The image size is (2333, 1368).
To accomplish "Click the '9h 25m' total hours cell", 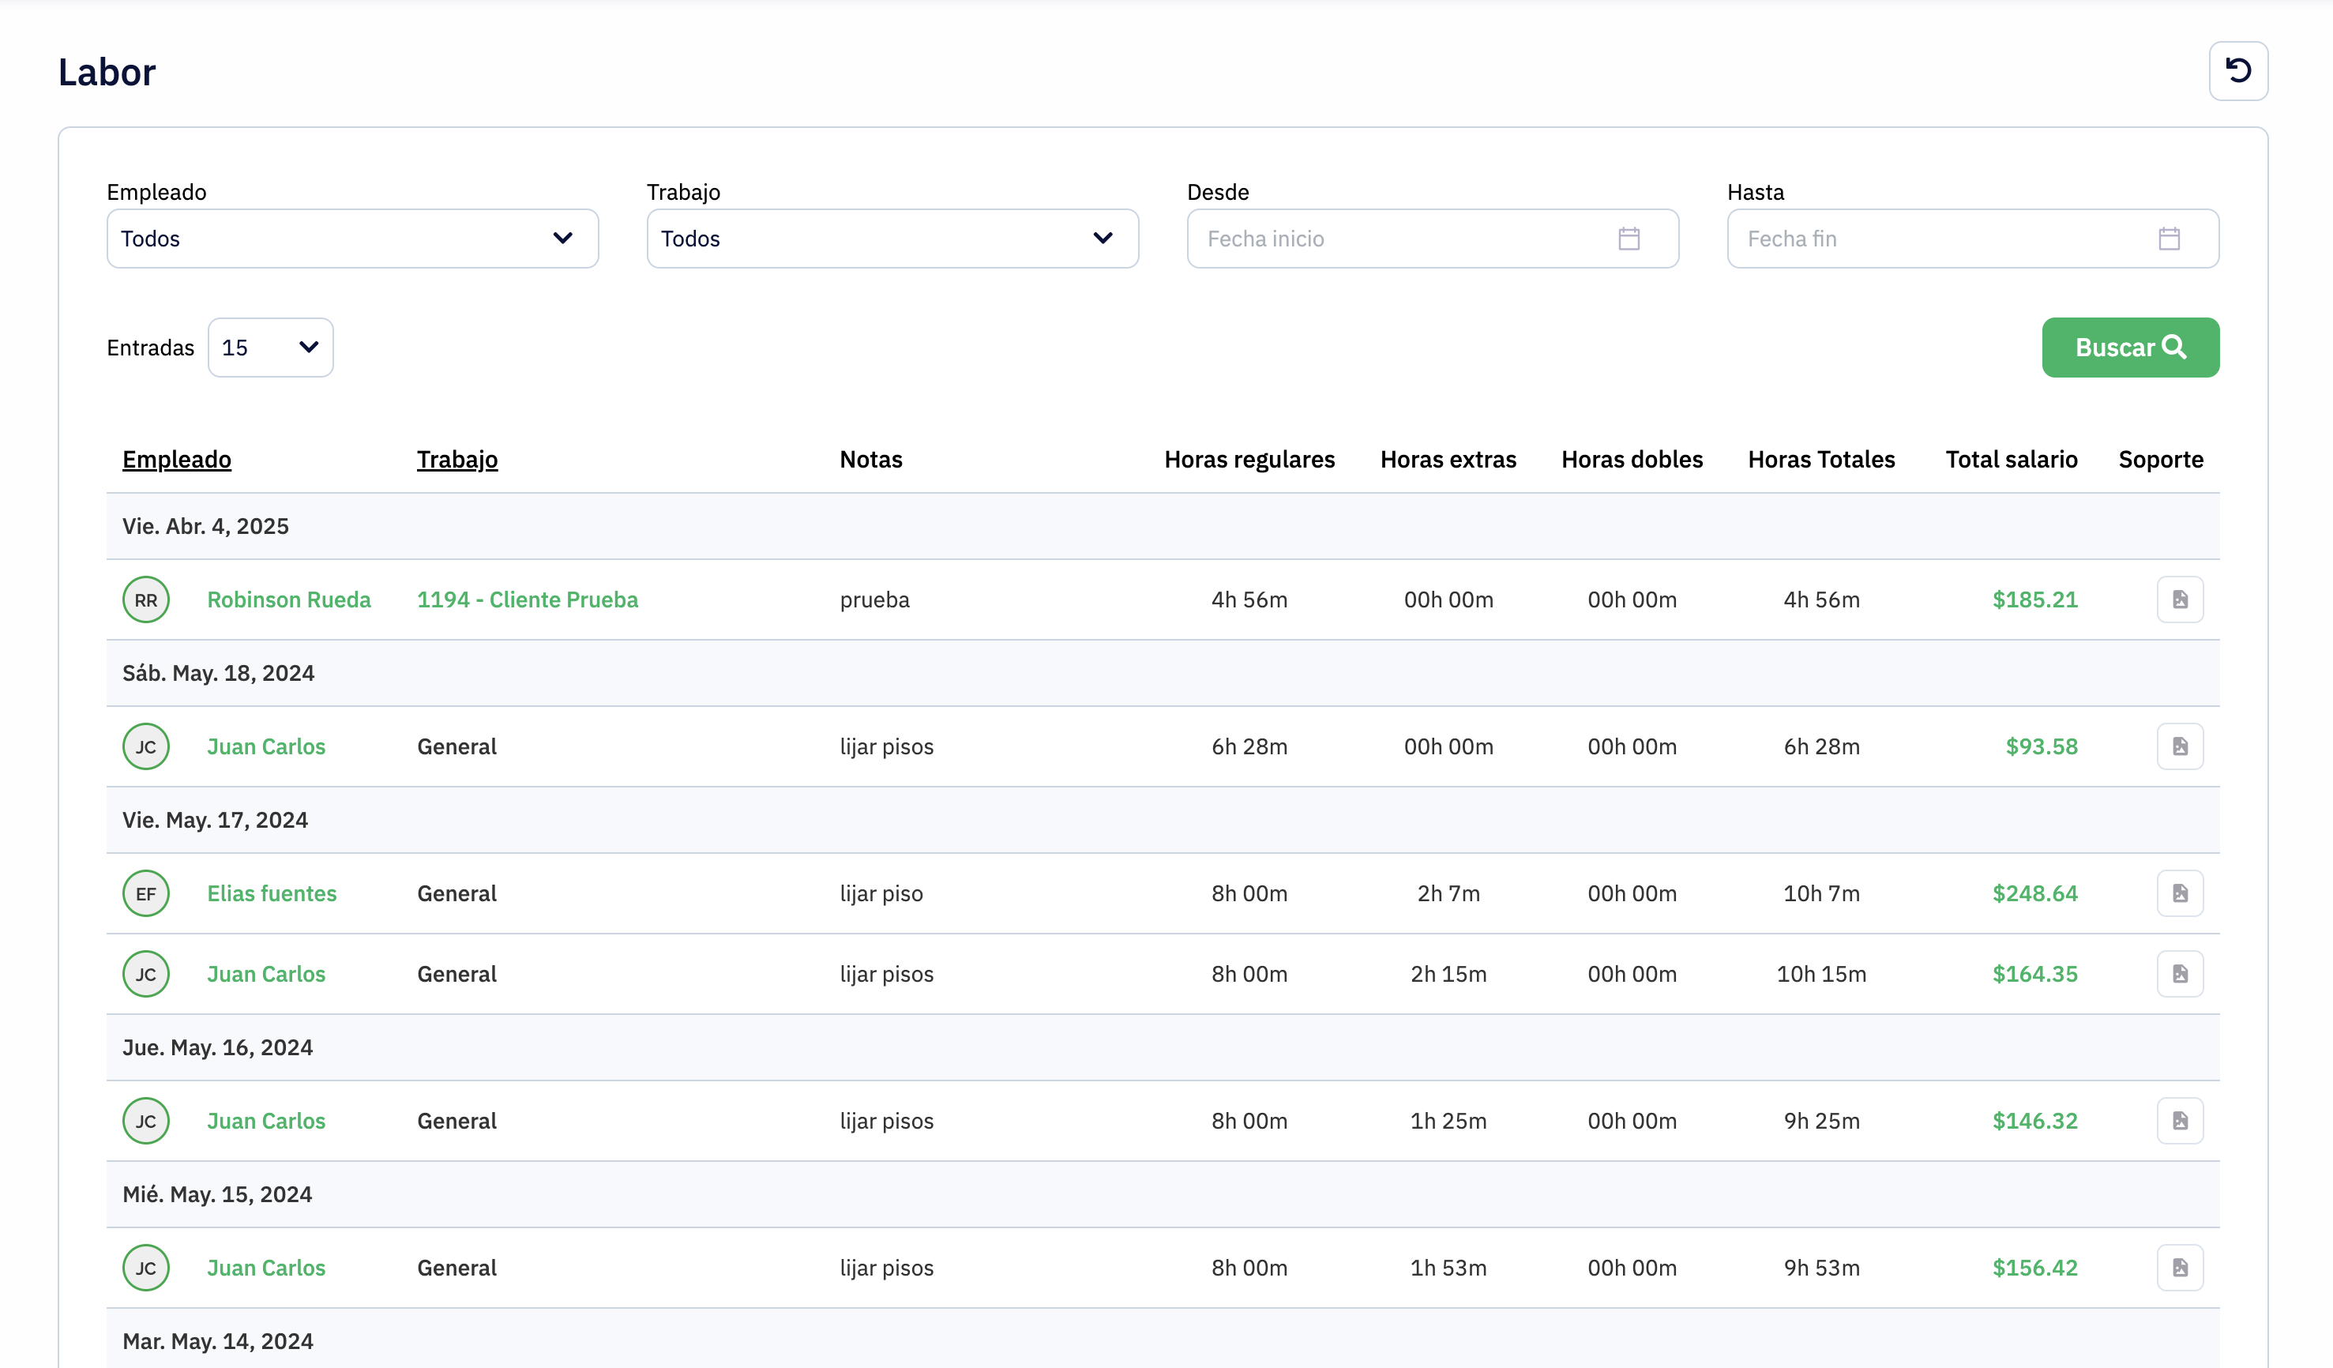I will click(1821, 1122).
